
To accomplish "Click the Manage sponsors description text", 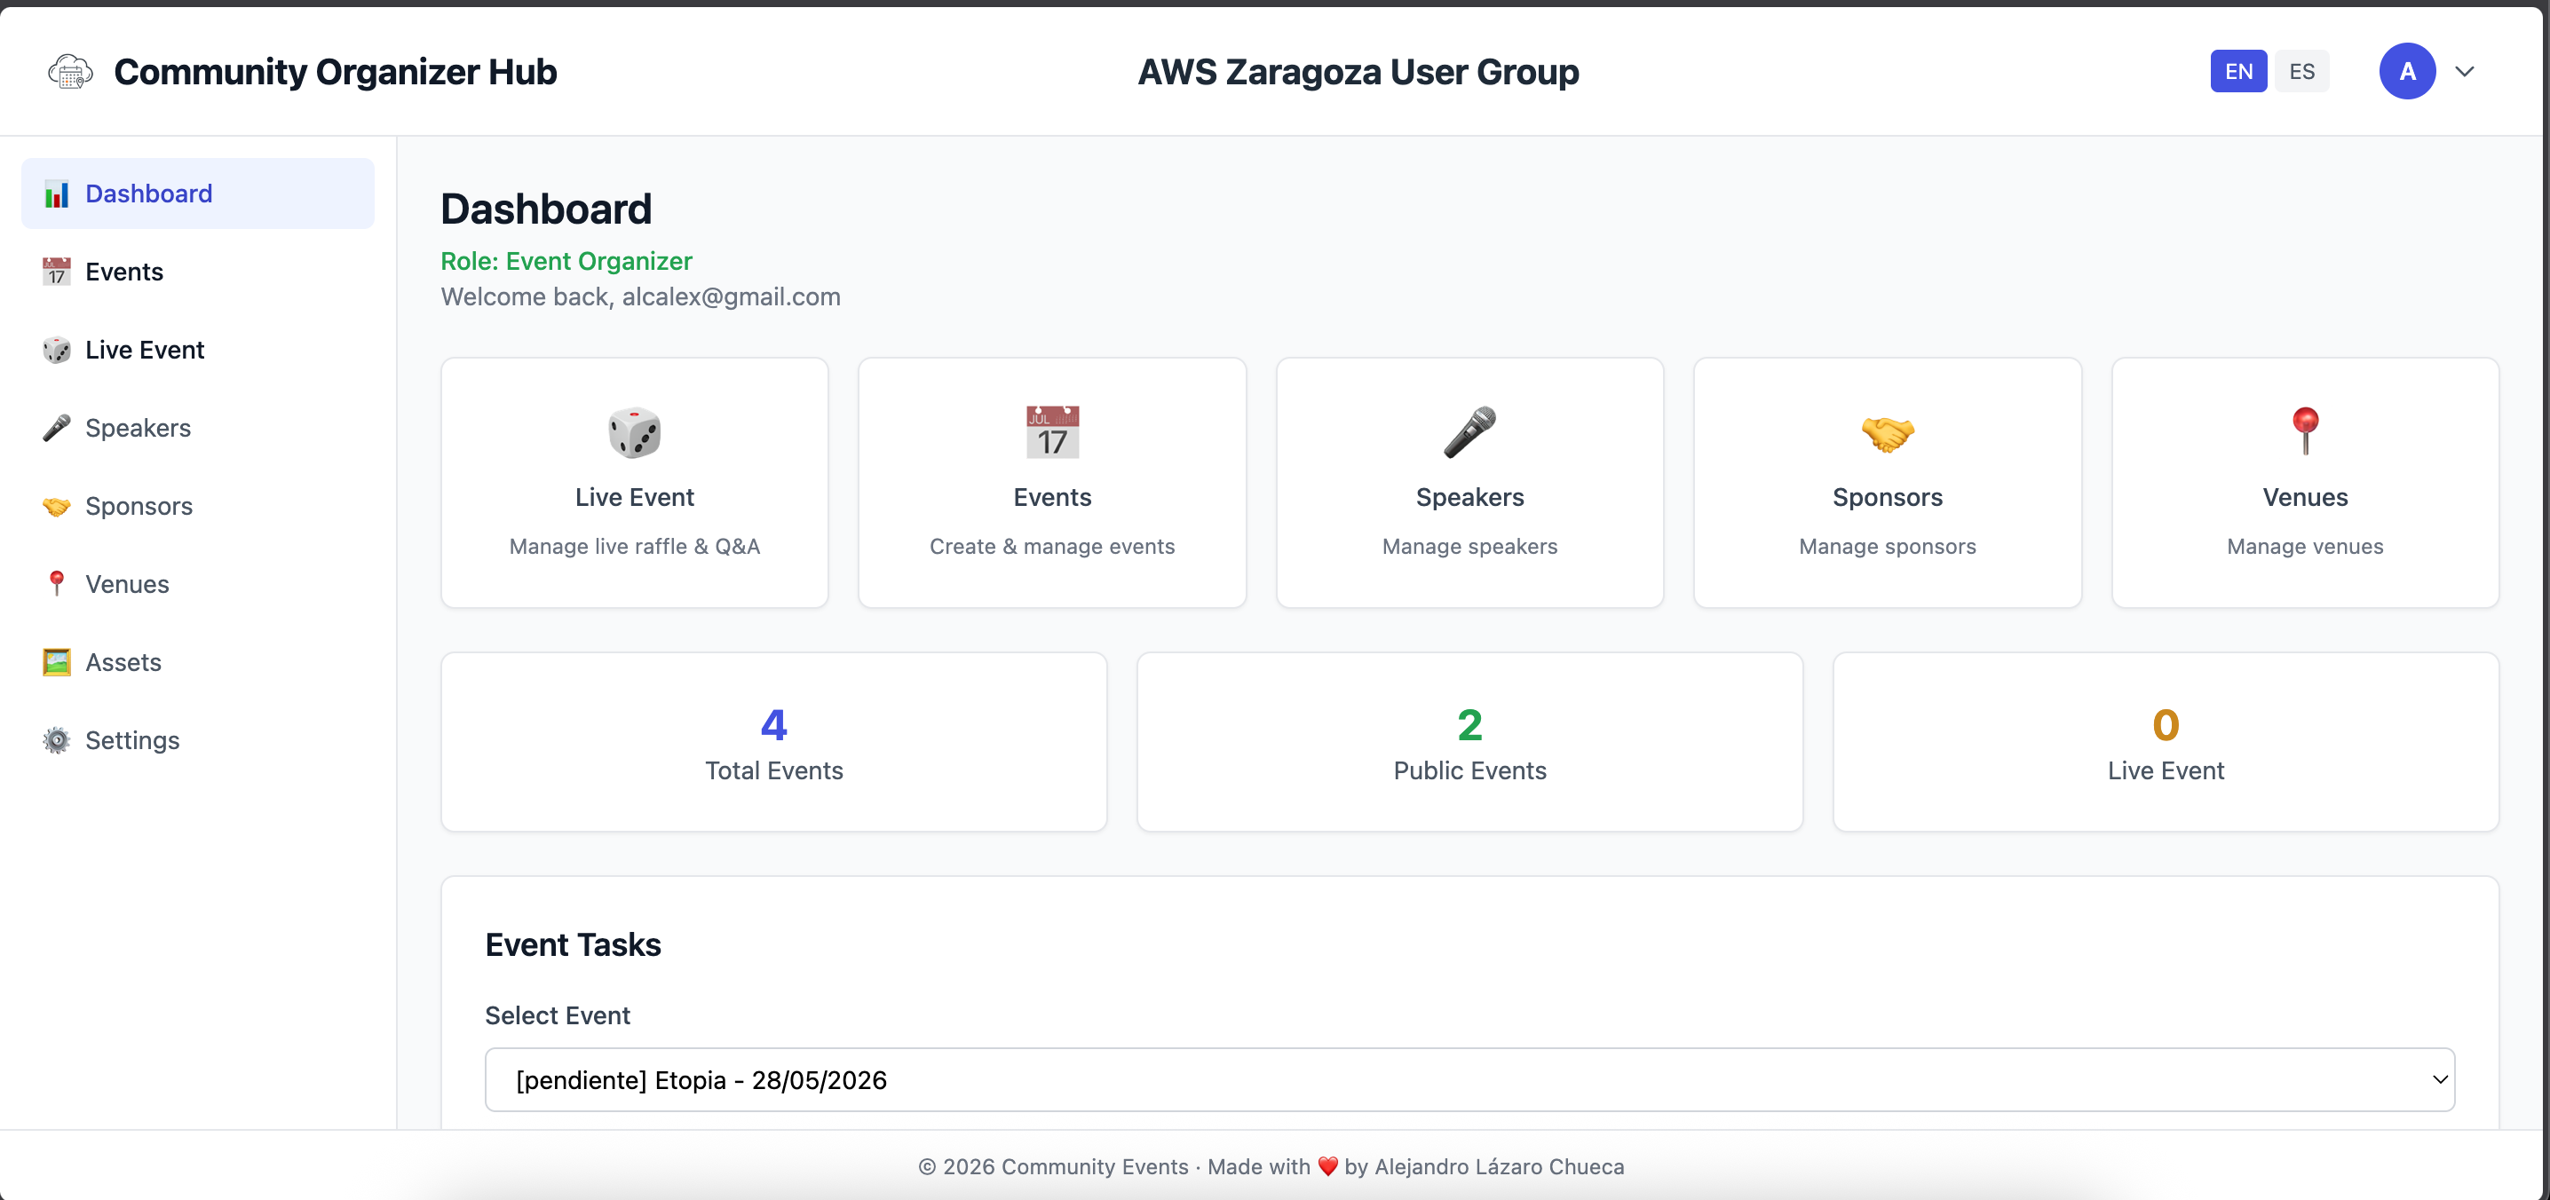I will coord(1888,546).
